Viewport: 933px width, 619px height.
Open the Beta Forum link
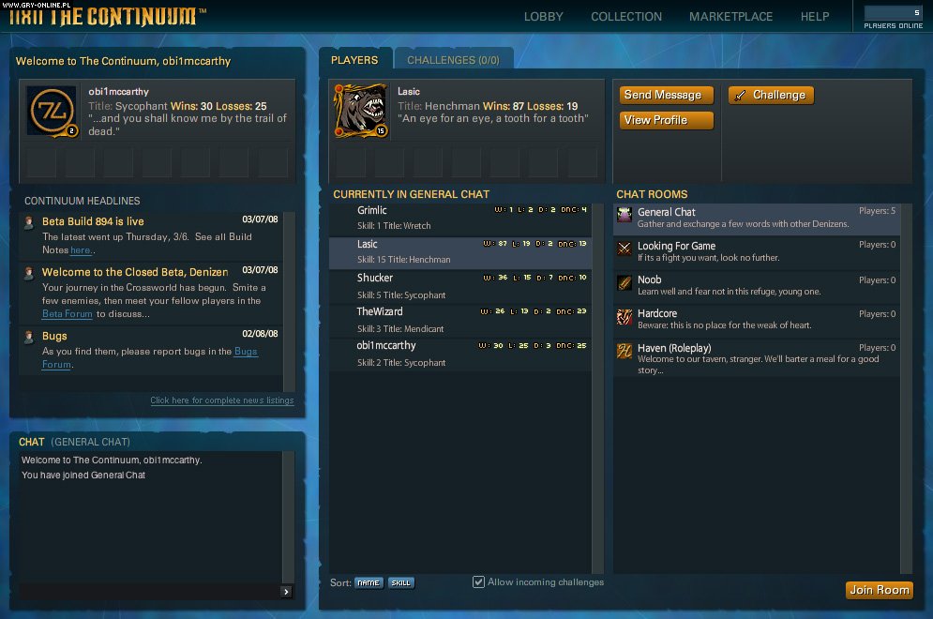point(67,313)
